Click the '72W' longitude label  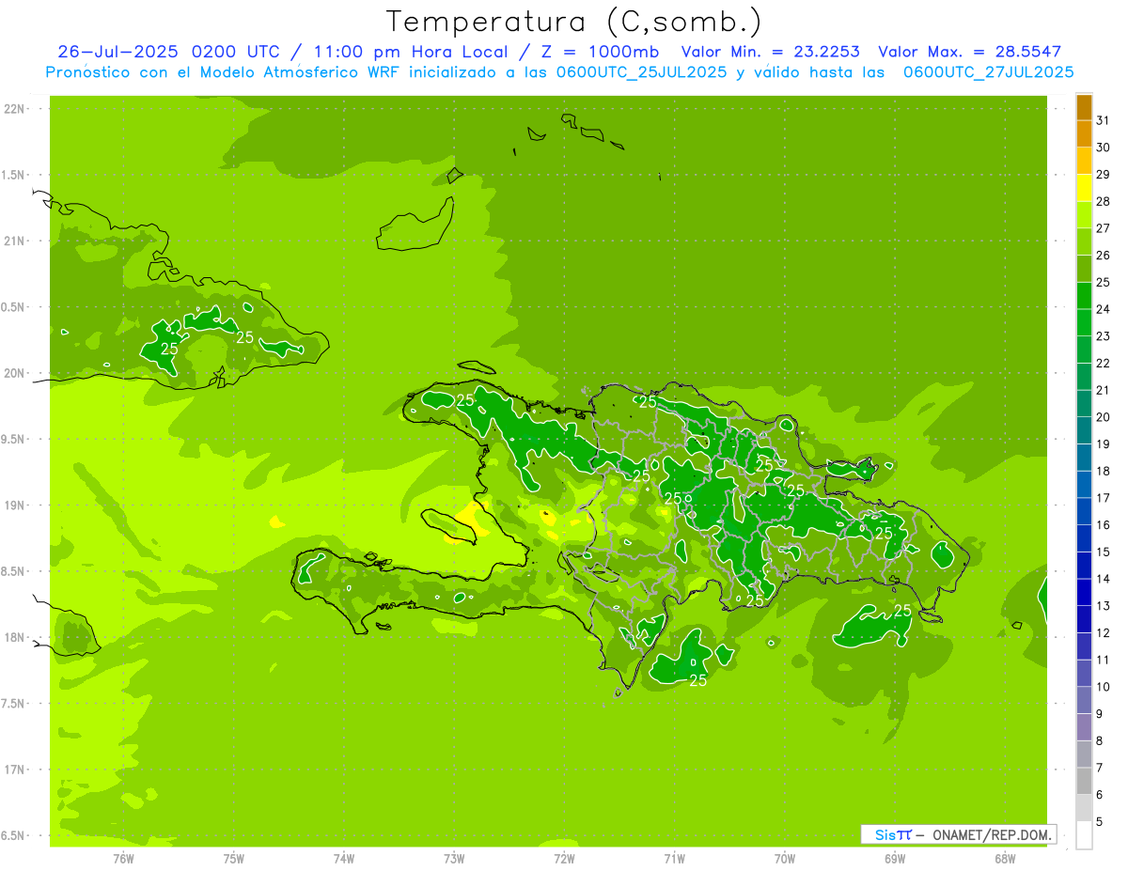(x=564, y=858)
